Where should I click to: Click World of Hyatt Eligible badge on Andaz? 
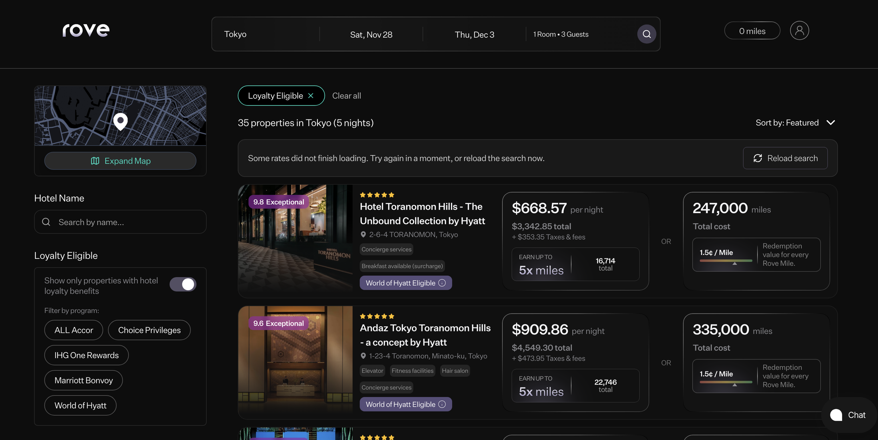[406, 405]
